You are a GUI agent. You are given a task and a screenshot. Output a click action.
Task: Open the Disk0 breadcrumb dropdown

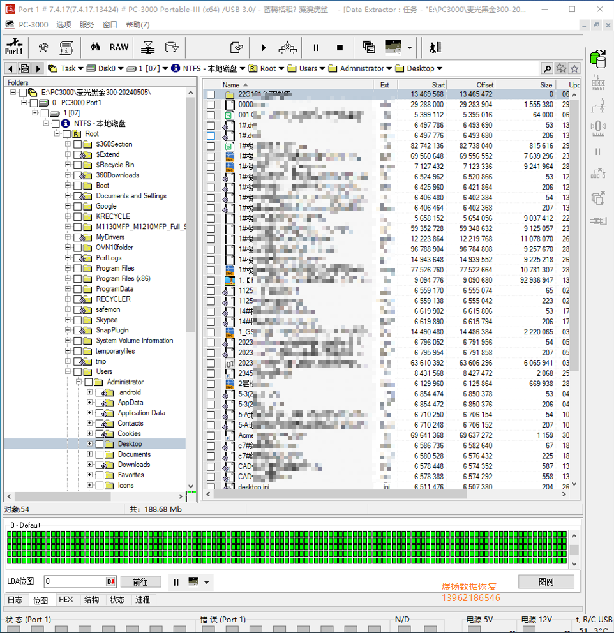[x=120, y=69]
